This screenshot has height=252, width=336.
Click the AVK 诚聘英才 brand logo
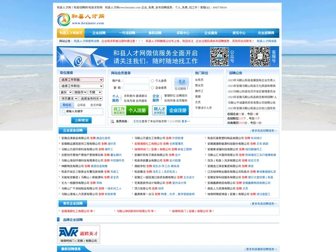pyautogui.click(x=78, y=232)
